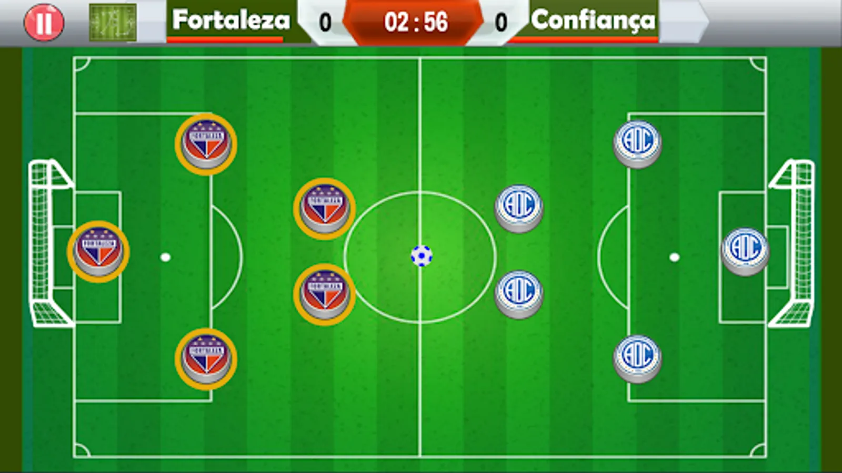The image size is (842, 473).
Task: Click the Fortaleza team name label
Action: point(231,20)
